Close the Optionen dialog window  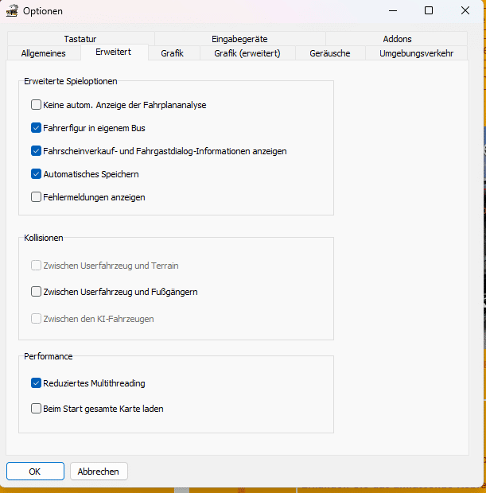click(x=465, y=11)
